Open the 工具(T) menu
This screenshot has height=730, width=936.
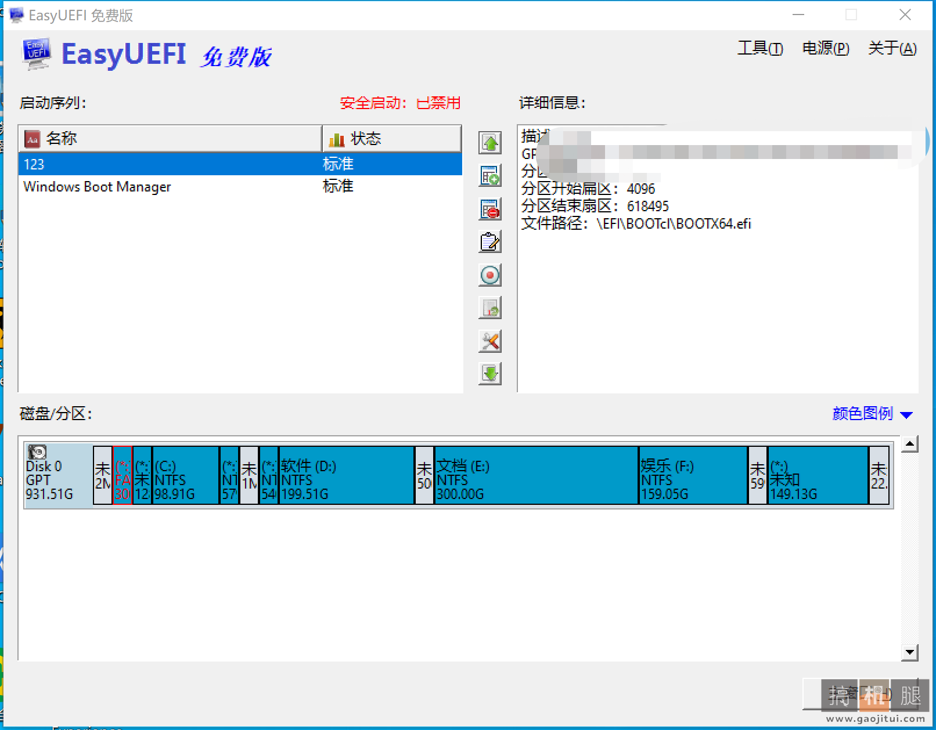point(760,48)
